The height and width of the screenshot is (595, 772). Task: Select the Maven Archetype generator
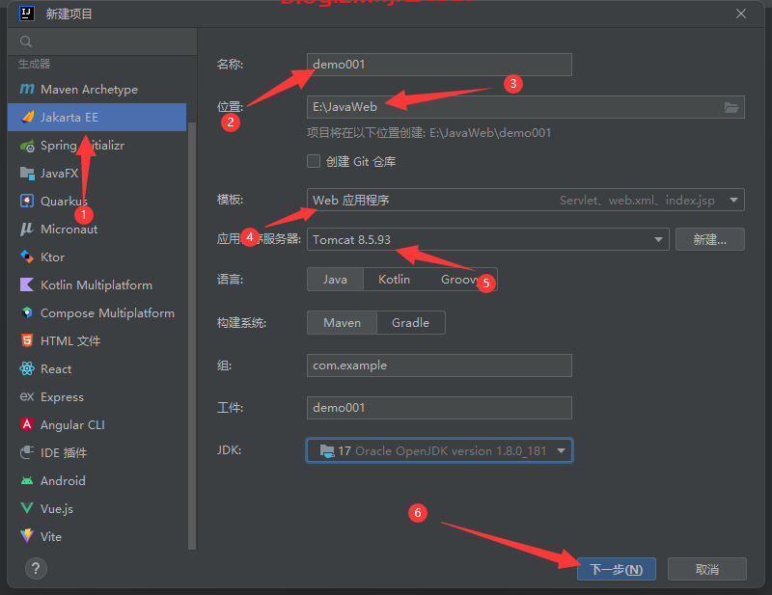click(97, 89)
